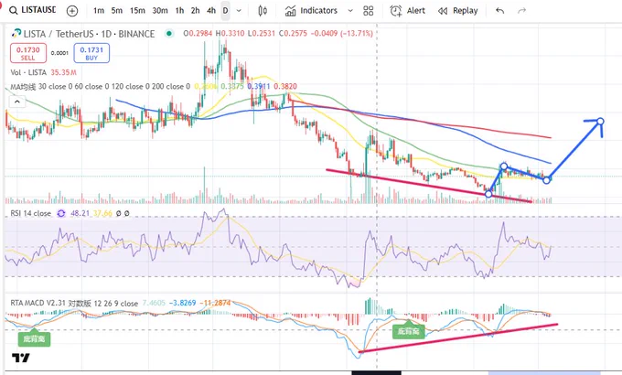Click the volume value 35.35M
Image resolution: width=622 pixels, height=375 pixels.
point(63,72)
